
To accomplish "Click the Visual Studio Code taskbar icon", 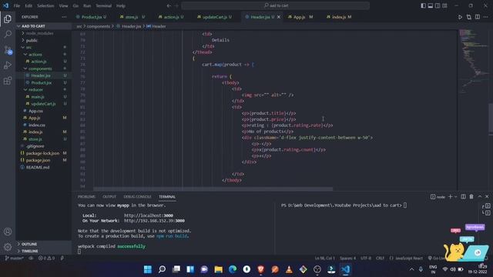I will tap(346, 269).
